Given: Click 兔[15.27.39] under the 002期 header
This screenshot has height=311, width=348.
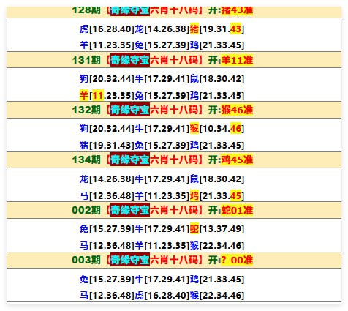Looking at the screenshot, I should [107, 229].
